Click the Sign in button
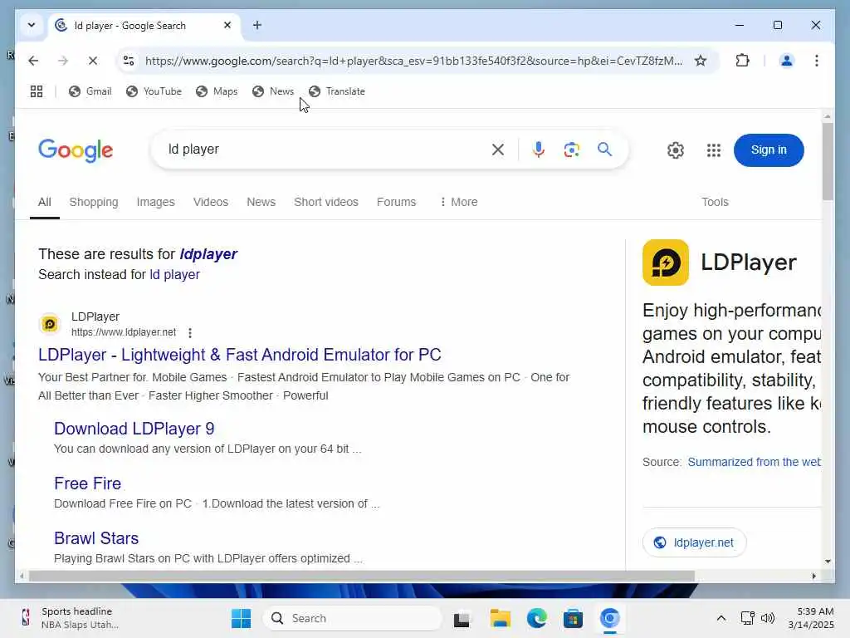850x638 pixels. (x=768, y=150)
